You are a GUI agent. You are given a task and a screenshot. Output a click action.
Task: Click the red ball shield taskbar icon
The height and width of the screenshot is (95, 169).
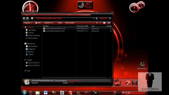tap(70, 93)
